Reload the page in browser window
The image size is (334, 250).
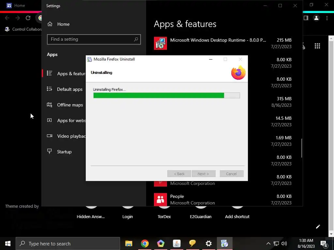(x=28, y=18)
